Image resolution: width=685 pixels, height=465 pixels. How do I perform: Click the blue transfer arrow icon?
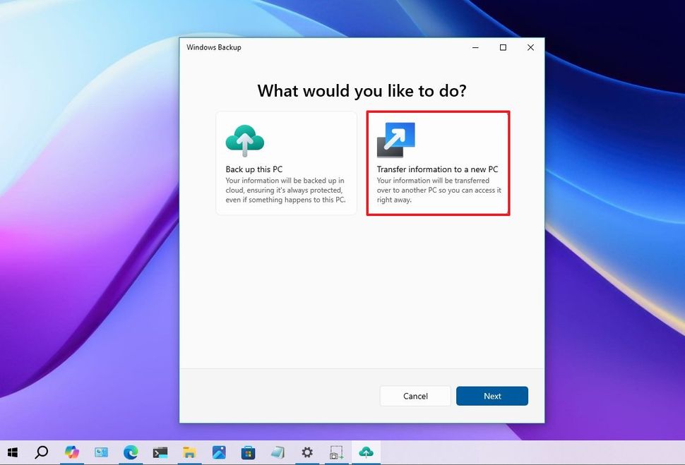point(396,139)
